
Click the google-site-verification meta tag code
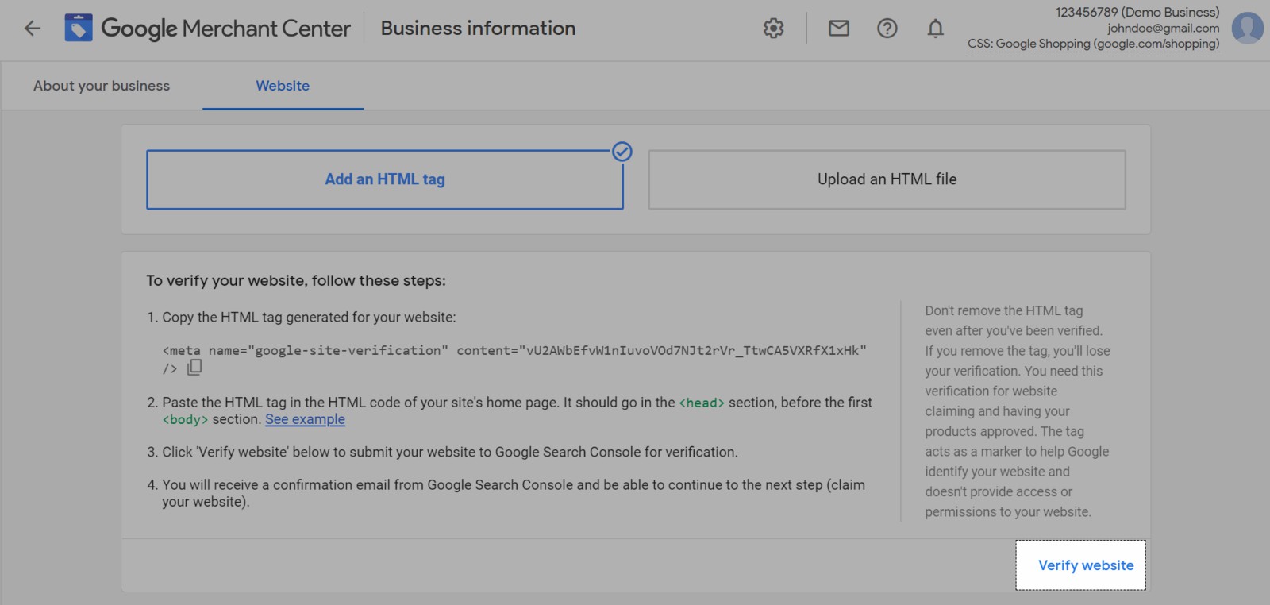click(x=514, y=359)
